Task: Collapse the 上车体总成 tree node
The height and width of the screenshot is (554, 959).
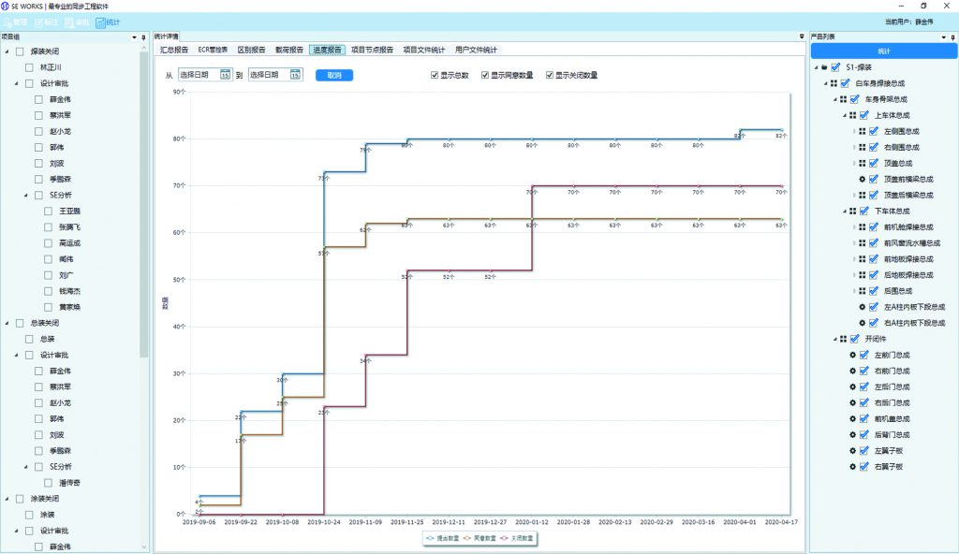Action: 841,115
